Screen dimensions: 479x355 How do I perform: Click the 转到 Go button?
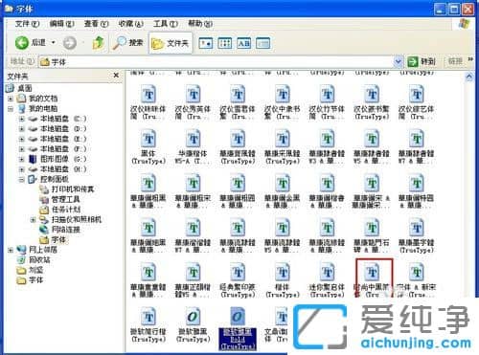pyautogui.click(x=422, y=61)
